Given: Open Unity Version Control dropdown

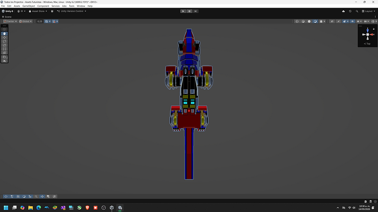Looking at the screenshot, I should click(72, 11).
